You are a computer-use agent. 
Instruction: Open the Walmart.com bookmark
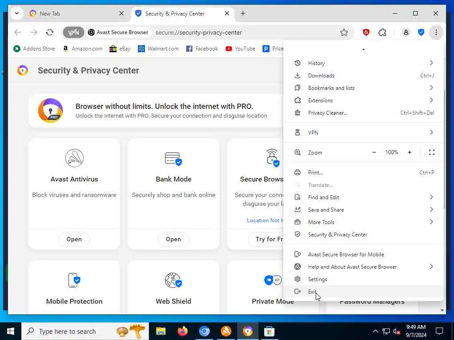click(158, 49)
